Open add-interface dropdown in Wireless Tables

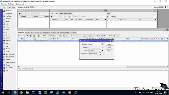pyautogui.click(x=20, y=36)
